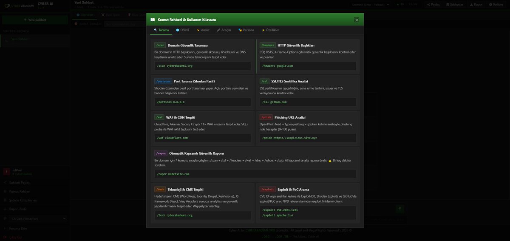Open Şablonlar from the top bar

[x=455, y=4]
